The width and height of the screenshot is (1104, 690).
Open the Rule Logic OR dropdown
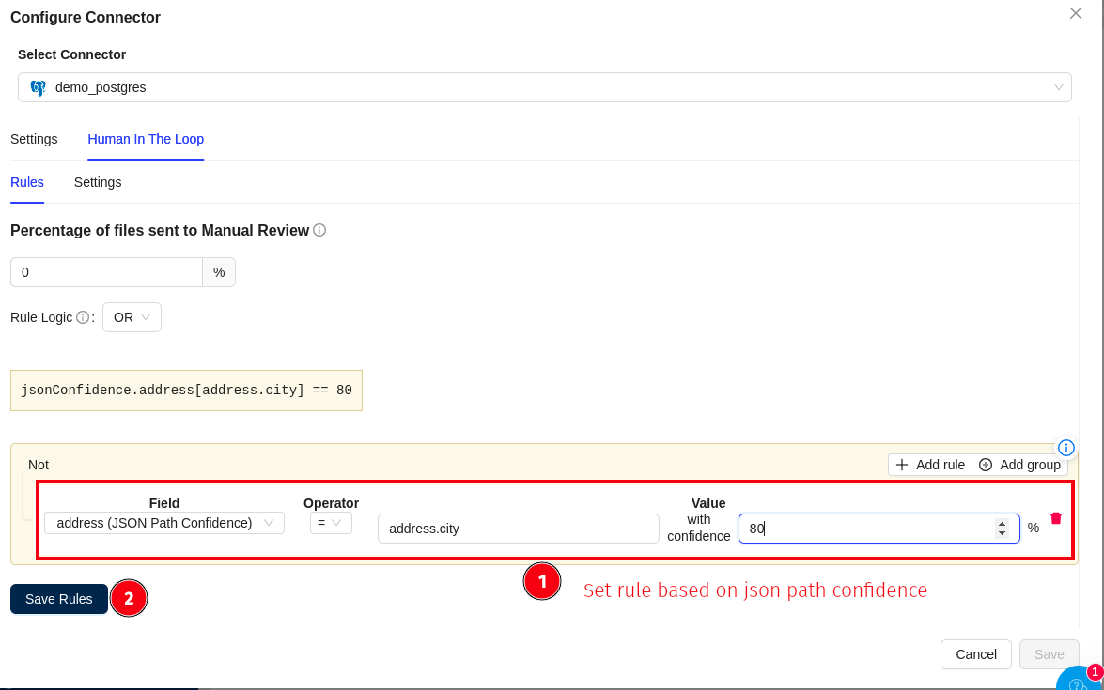132,317
